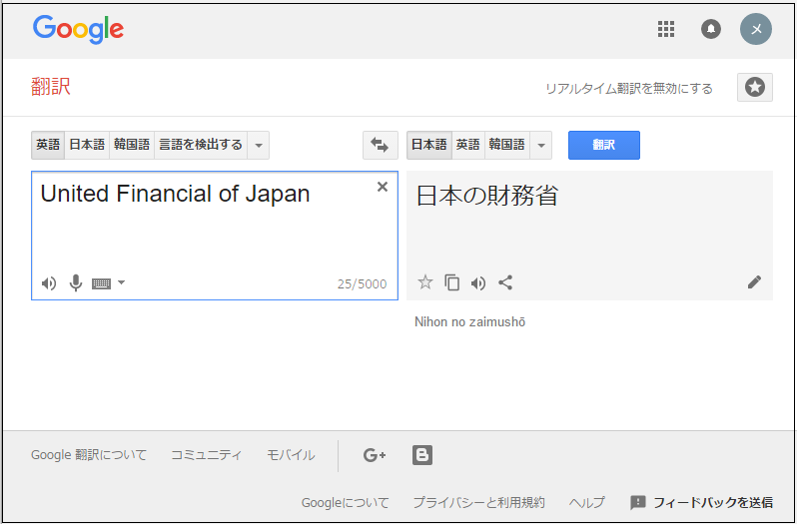
Task: Open the saved phrasebook star button
Action: 755,88
